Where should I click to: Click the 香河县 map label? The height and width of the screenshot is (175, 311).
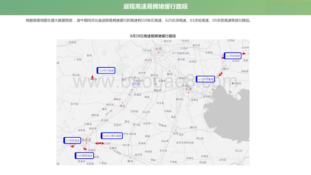click(181, 59)
